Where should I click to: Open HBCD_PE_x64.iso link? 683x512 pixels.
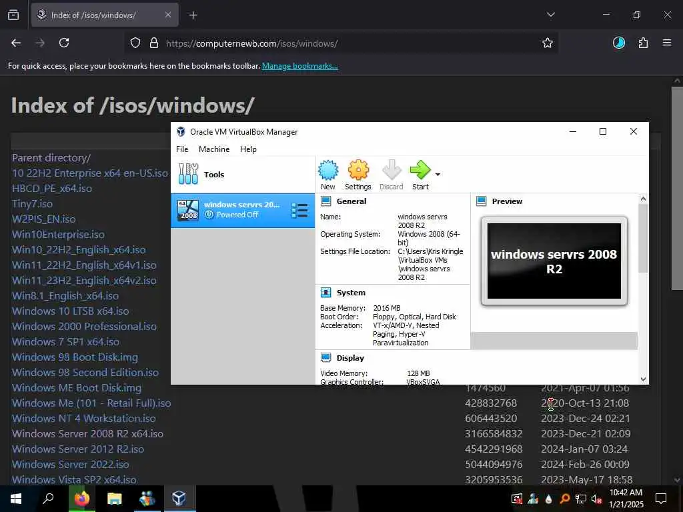tap(52, 189)
